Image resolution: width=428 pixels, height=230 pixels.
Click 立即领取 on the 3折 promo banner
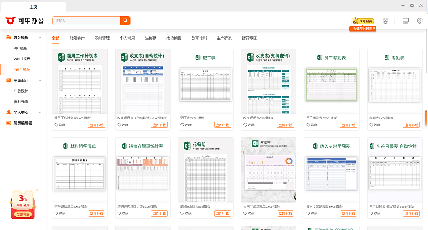pos(23,214)
